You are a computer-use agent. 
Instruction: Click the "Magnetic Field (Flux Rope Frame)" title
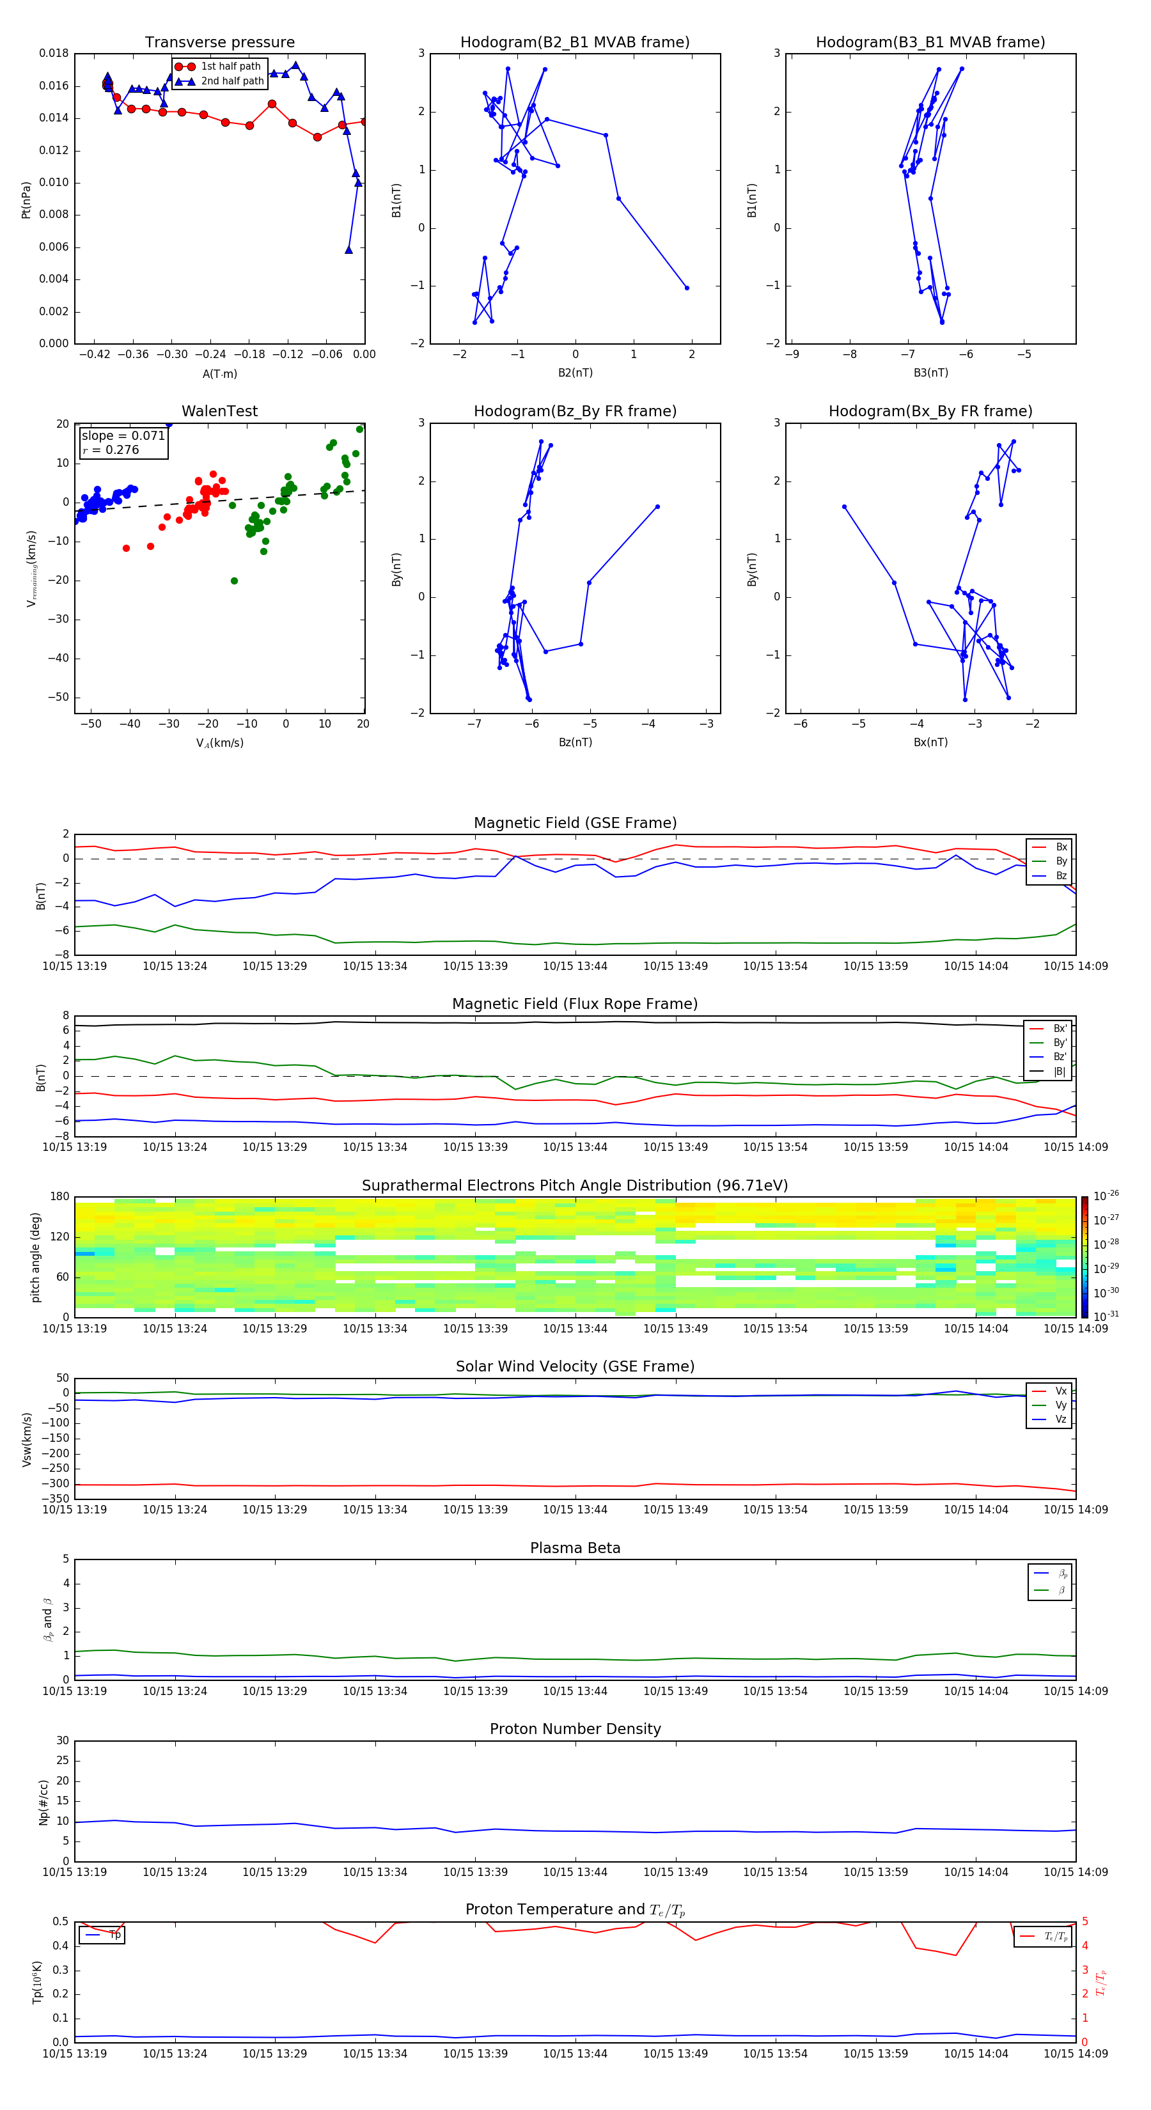575,1004
